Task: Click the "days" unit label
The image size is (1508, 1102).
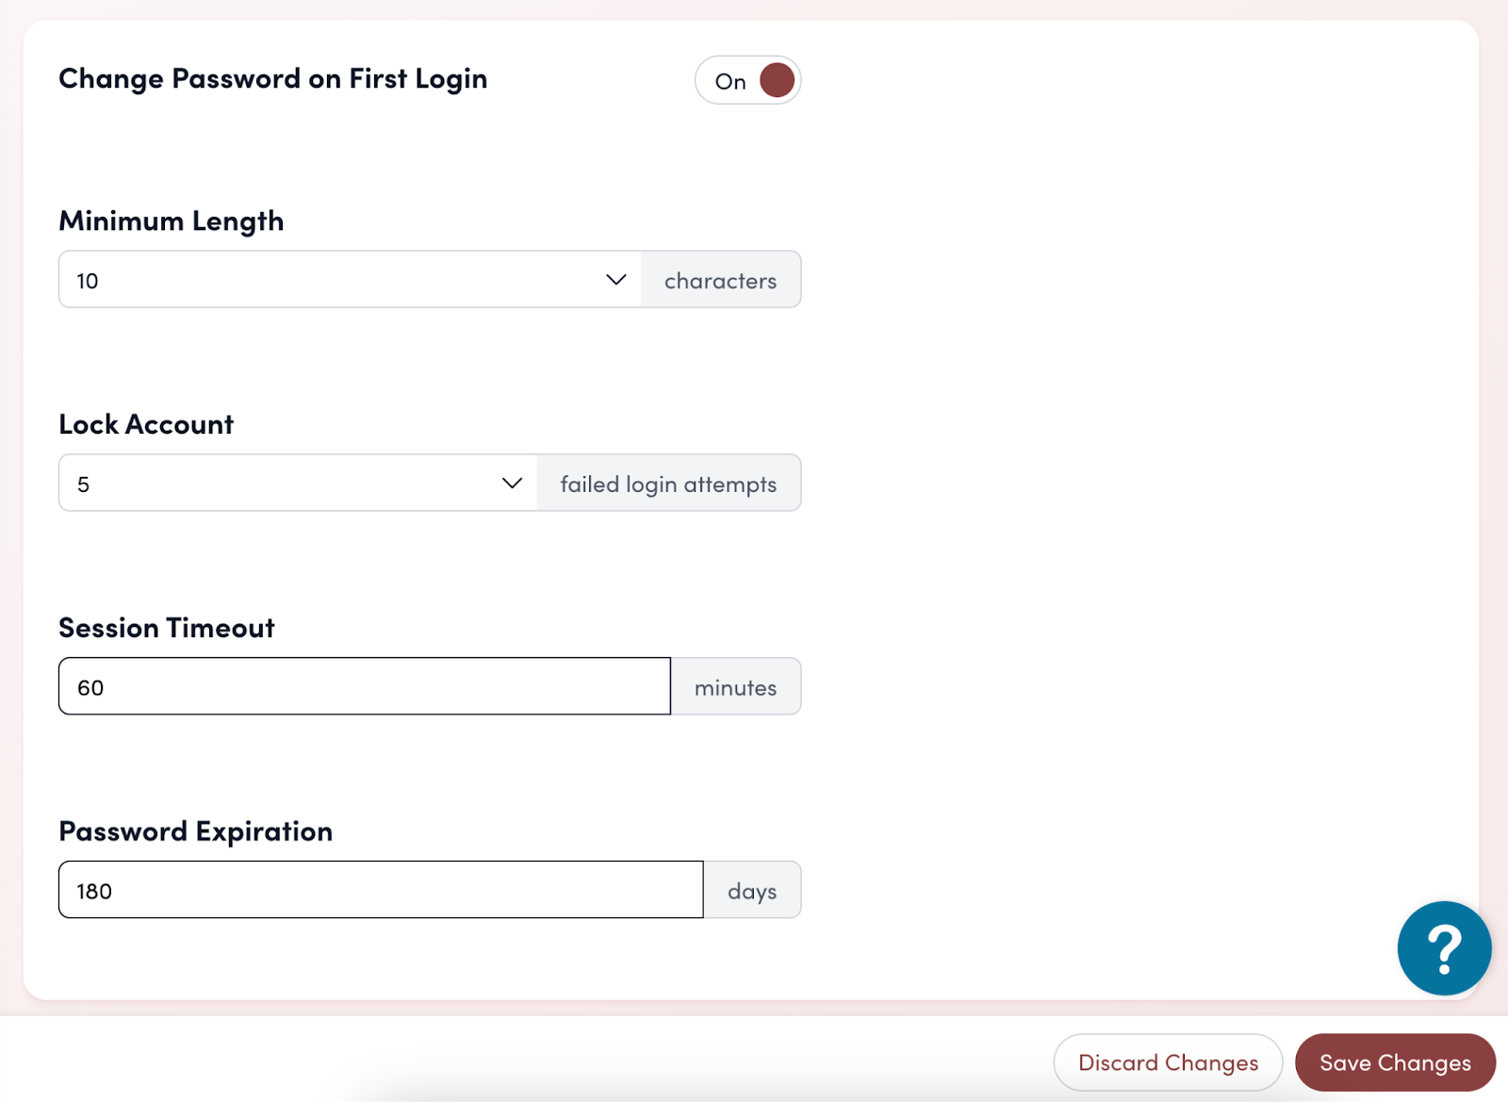Action: click(752, 891)
